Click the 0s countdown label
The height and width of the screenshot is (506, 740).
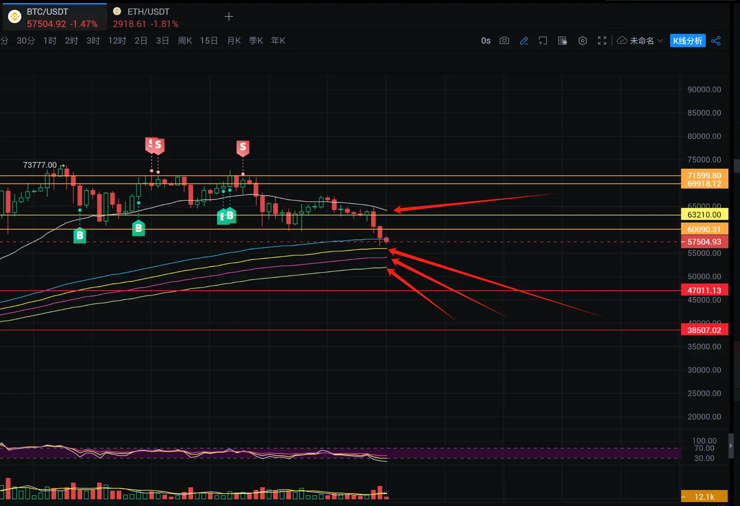tap(485, 40)
